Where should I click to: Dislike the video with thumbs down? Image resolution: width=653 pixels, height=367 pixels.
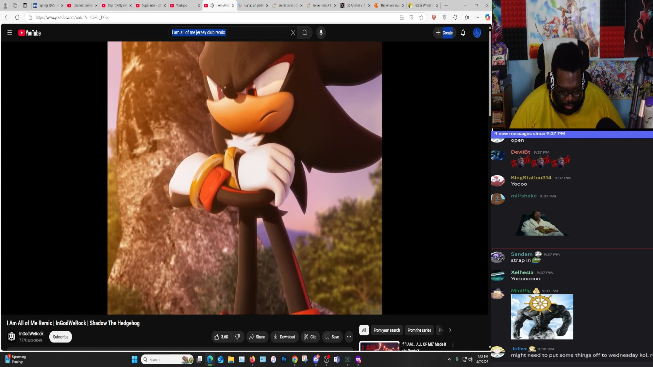(238, 337)
